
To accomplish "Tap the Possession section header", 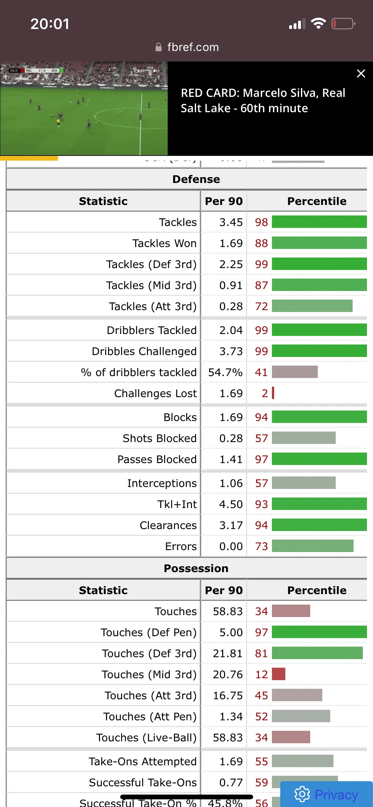I will (196, 568).
